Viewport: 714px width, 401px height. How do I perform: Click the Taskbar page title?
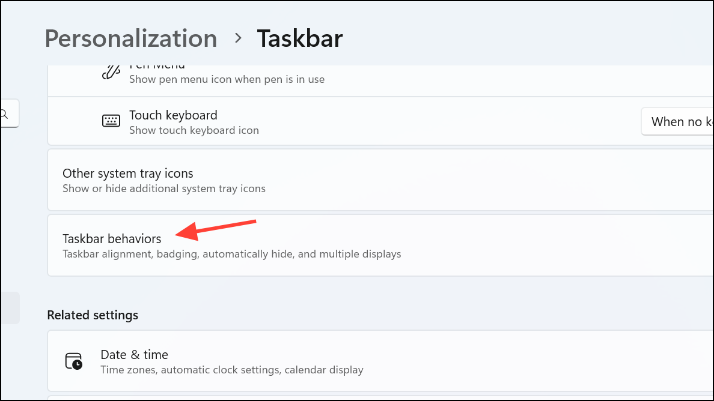point(300,38)
